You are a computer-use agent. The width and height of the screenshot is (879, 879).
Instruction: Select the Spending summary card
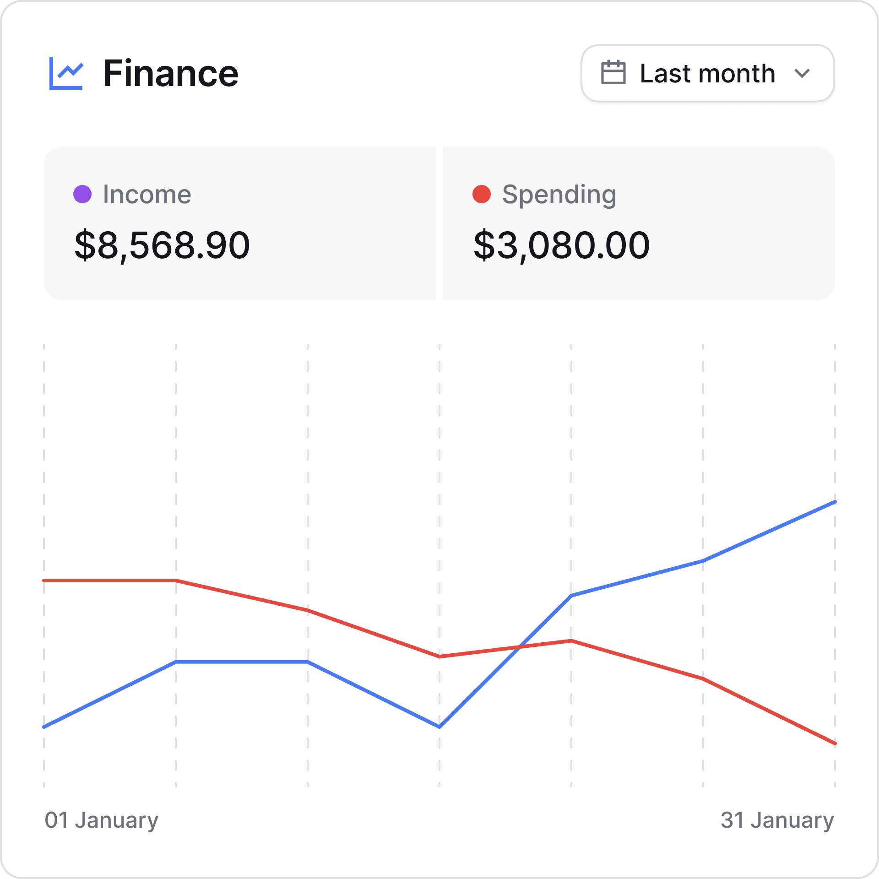click(639, 223)
